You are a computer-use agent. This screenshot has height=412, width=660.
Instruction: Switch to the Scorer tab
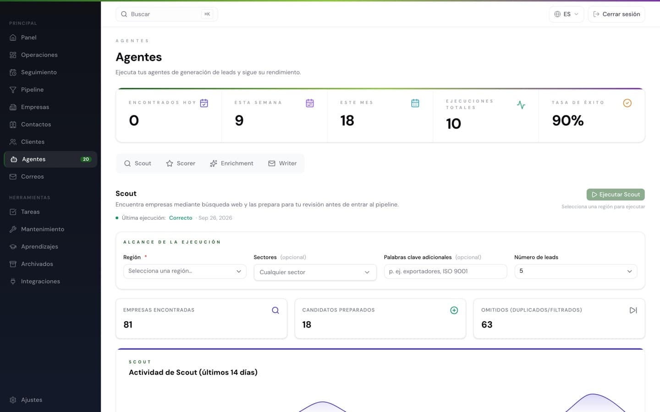pos(181,163)
